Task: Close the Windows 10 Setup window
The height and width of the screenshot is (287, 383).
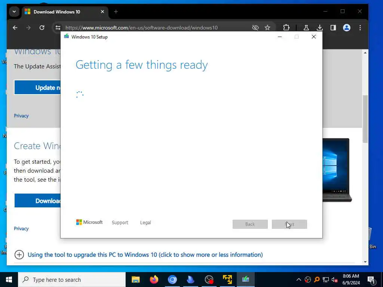Action: click(314, 37)
